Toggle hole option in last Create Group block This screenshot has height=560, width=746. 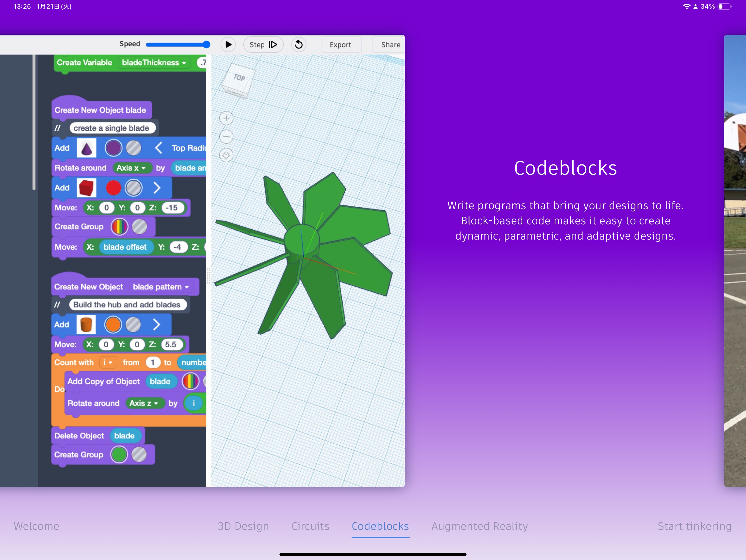pos(139,454)
